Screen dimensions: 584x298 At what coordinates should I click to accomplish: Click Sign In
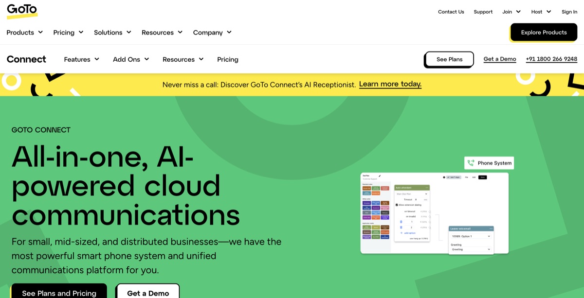click(x=569, y=12)
